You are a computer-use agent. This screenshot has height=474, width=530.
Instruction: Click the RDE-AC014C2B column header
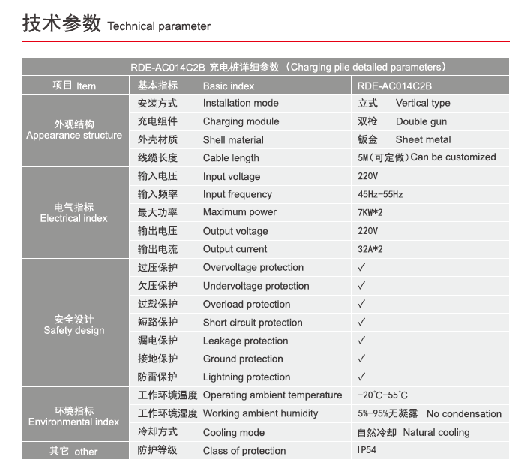[394, 85]
